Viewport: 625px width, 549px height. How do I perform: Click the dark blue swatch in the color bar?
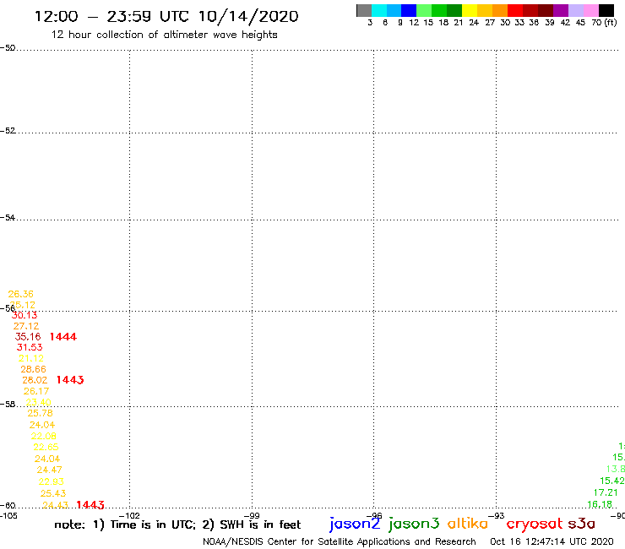click(409, 10)
